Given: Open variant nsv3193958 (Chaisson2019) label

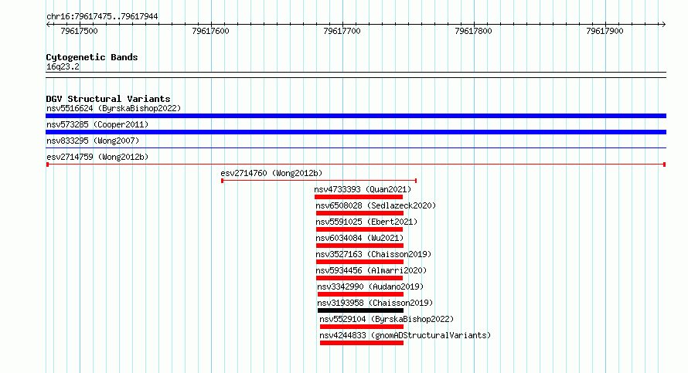Looking at the screenshot, I should click(375, 303).
